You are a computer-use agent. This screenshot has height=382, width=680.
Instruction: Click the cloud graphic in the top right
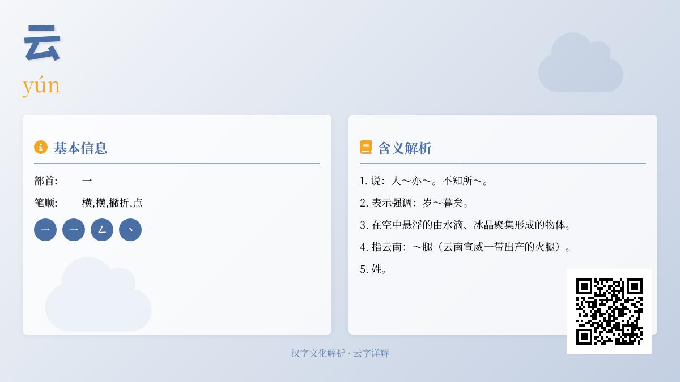581,62
